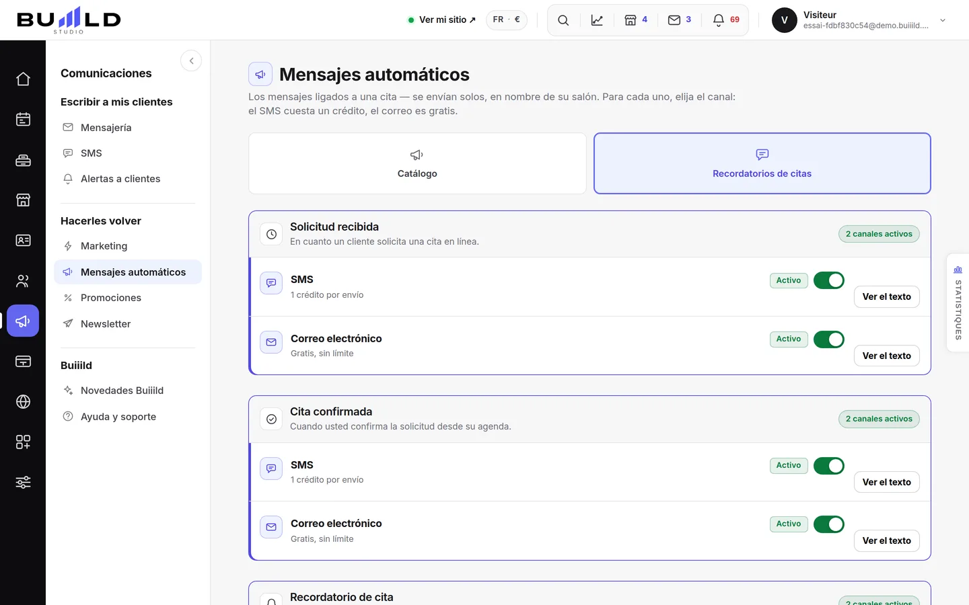
Task: Select Mensajes automáticos menu item
Action: [x=128, y=272]
